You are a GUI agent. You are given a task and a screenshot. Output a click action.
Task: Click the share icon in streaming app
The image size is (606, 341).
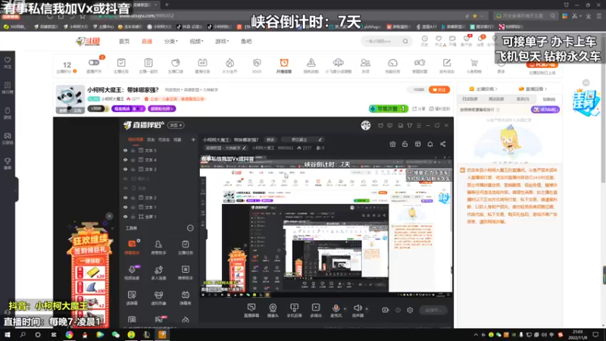pyautogui.click(x=443, y=144)
